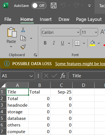Viewport: 105px width, 135px height.
Task: Confirm entry with the checkmark formula button
Action: click(x=54, y=76)
